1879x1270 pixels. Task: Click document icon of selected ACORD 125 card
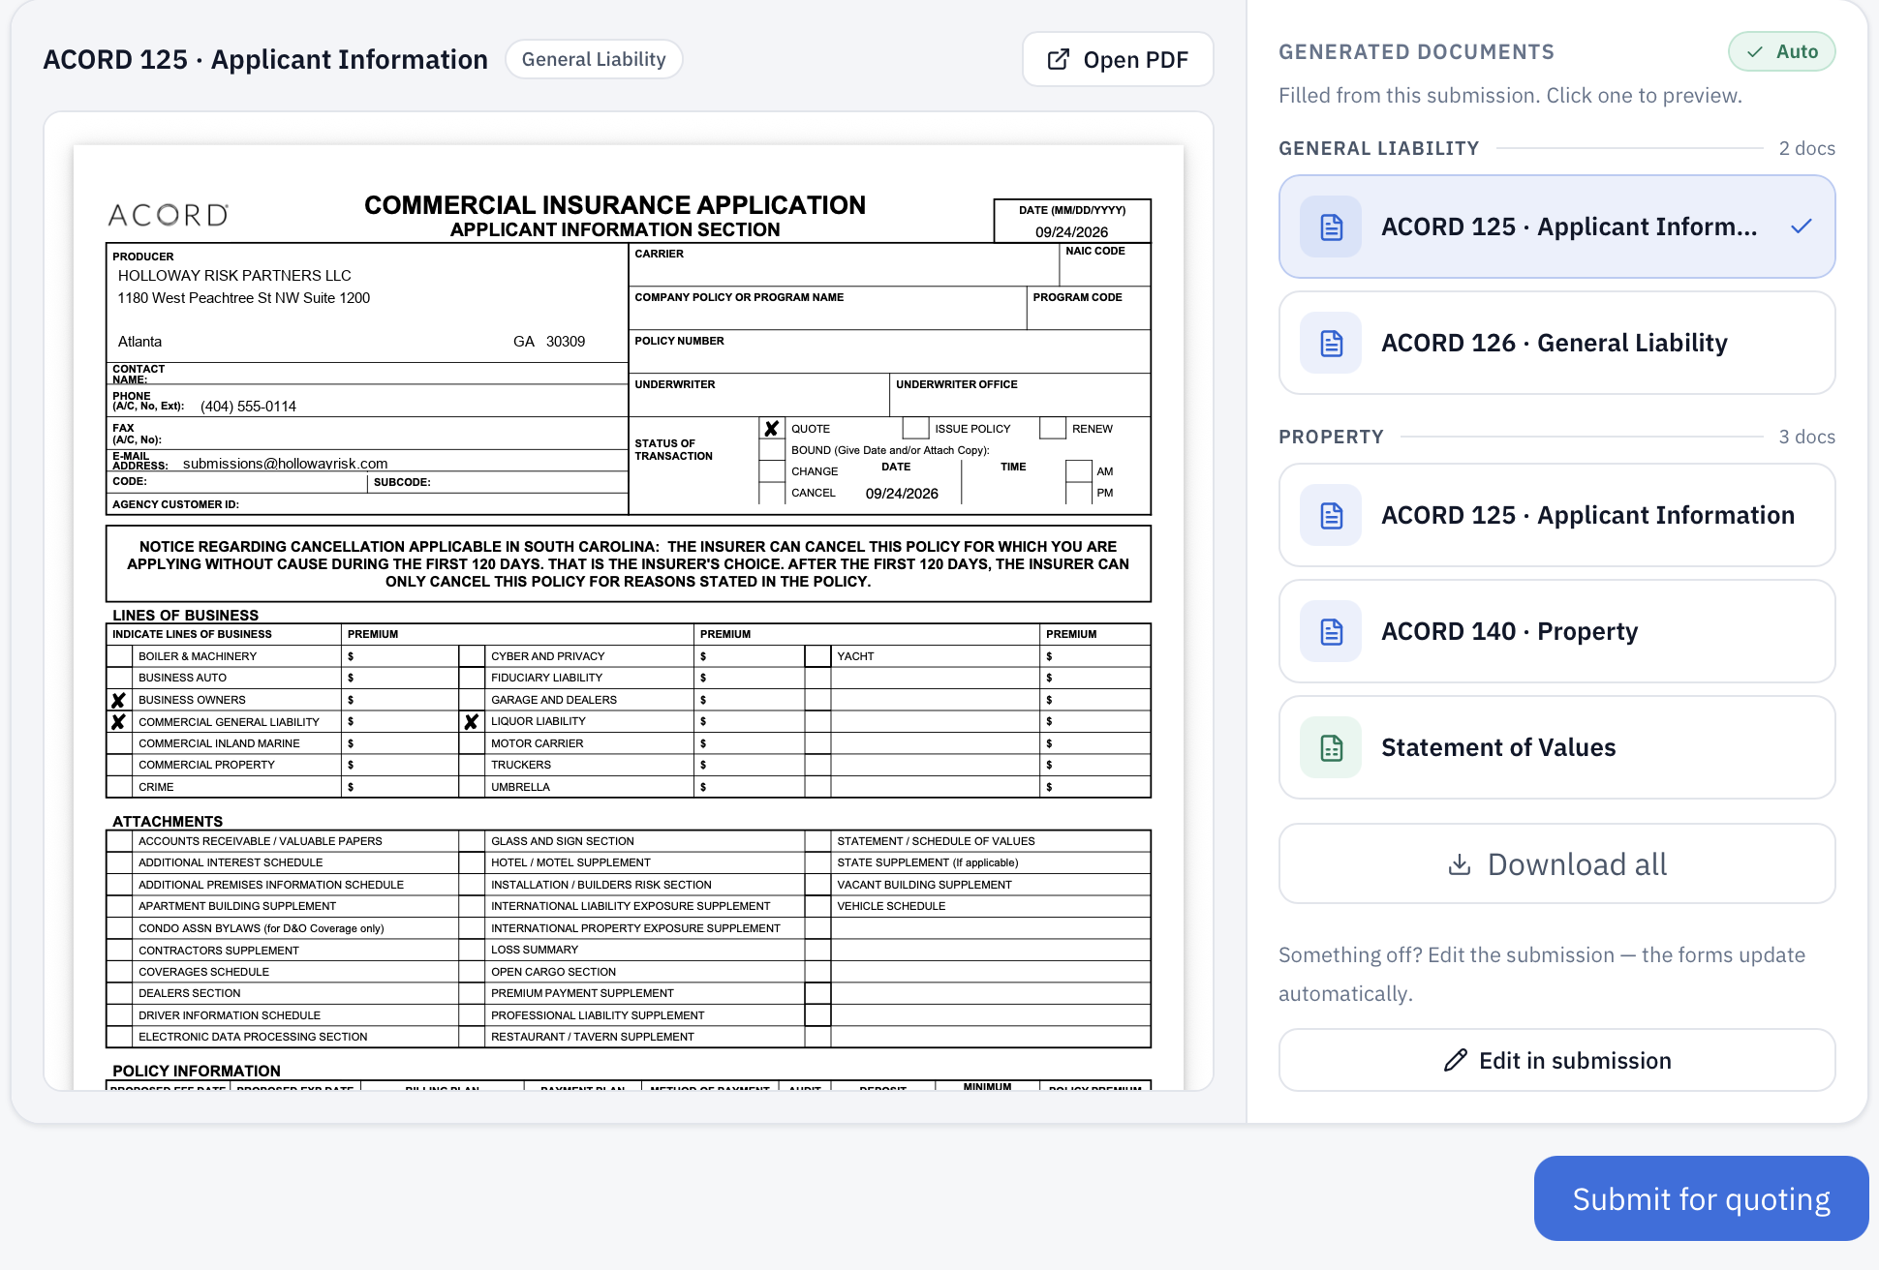coord(1331,227)
